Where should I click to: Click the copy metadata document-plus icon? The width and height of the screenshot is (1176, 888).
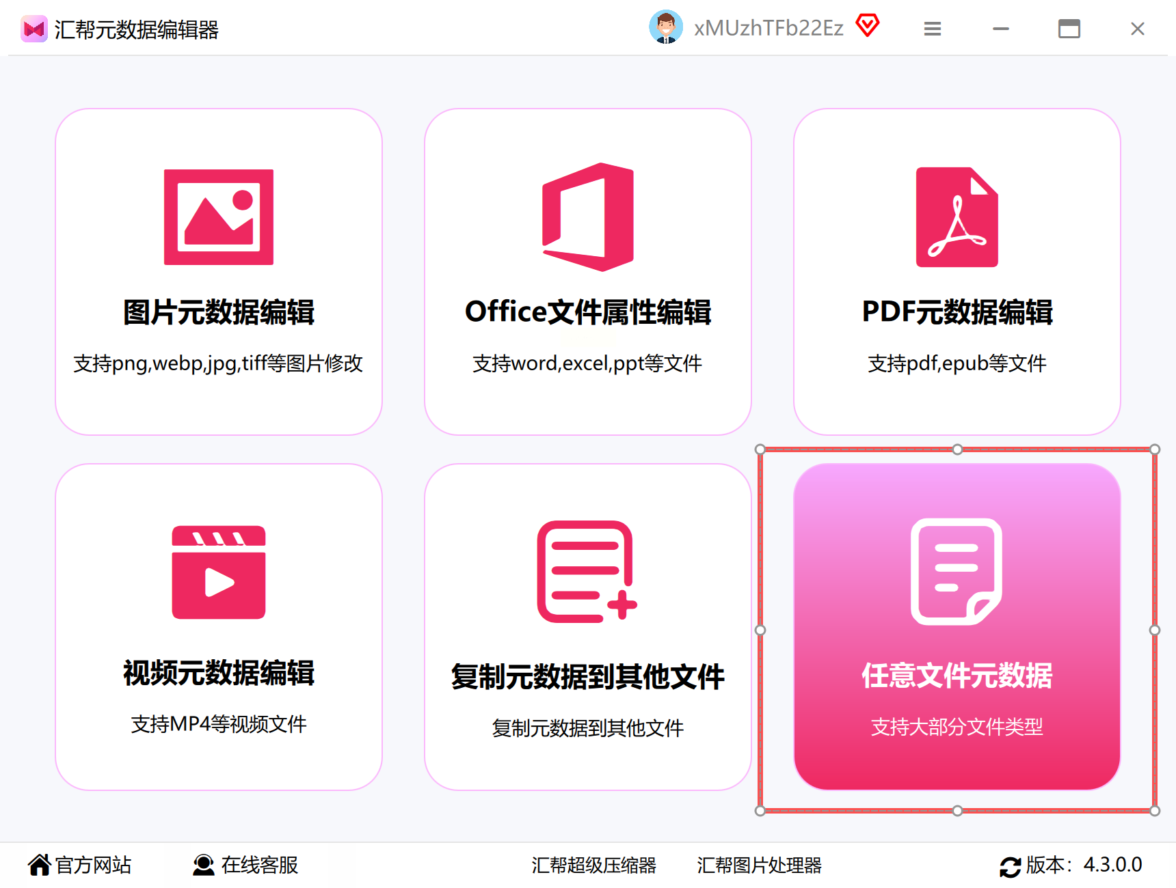coord(587,572)
